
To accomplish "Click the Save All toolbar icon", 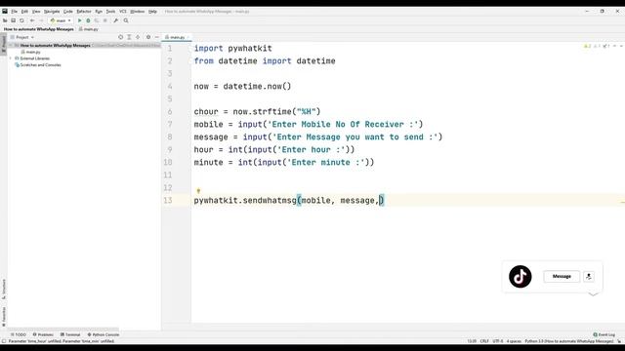I will point(13,20).
